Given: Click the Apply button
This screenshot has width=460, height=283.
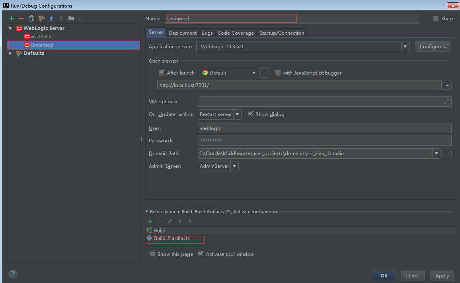Looking at the screenshot, I should point(442,276).
